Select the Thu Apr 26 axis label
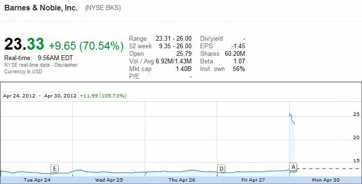Viewport: 362px width, 184px height. [182, 180]
